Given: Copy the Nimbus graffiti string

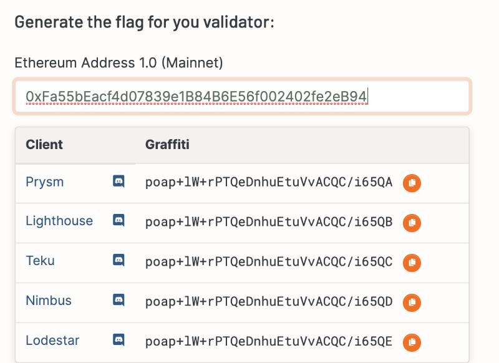Looking at the screenshot, I should point(412,302).
